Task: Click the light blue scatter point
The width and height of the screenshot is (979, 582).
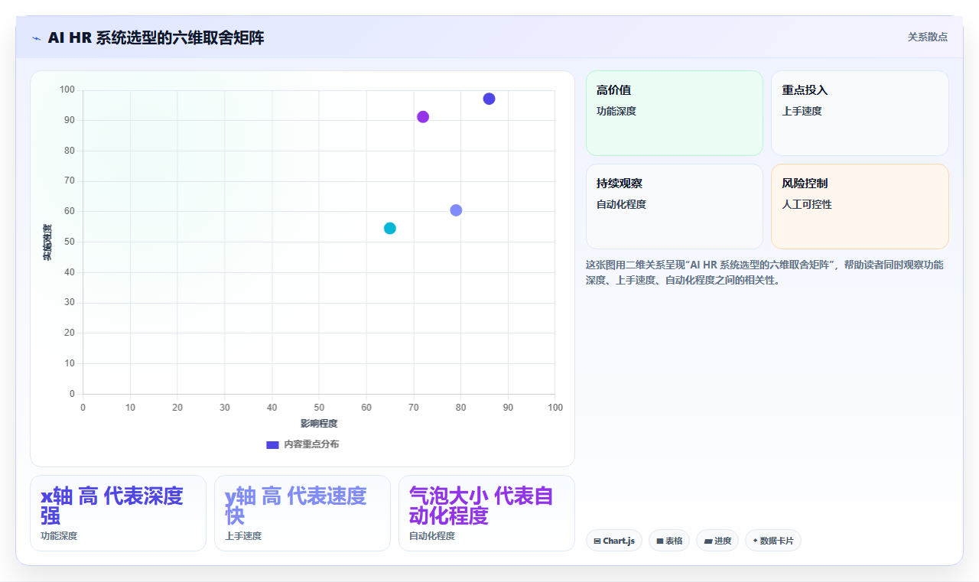Action: 456,210
